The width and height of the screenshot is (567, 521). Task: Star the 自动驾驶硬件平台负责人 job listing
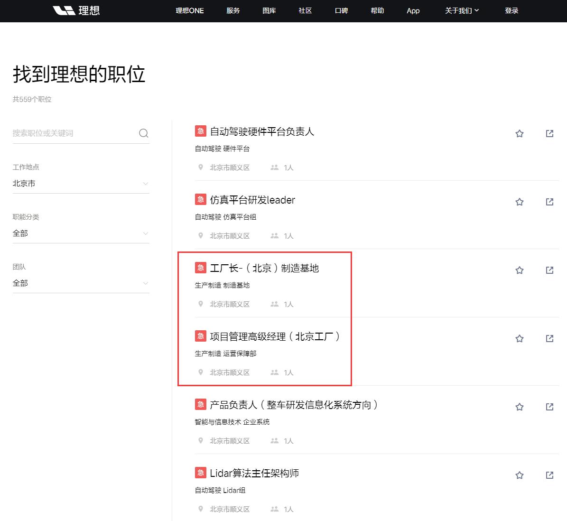pyautogui.click(x=519, y=133)
